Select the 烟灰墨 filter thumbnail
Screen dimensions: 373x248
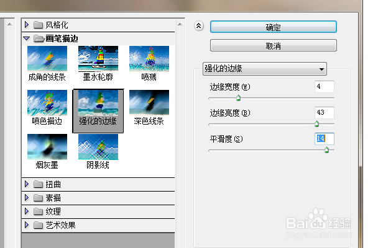[x=47, y=147]
